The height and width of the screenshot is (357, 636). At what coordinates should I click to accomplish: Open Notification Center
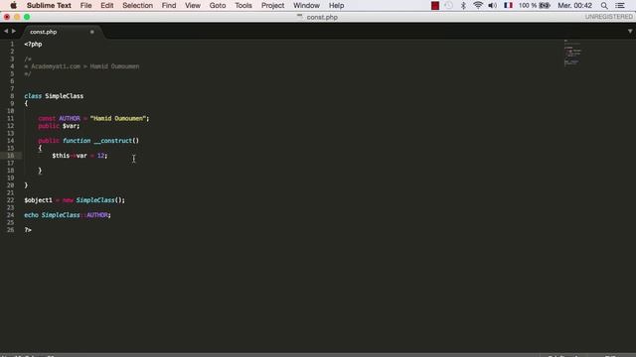620,5
